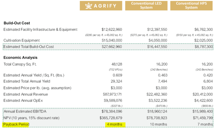Click the Estimated Annual Revenue label
This screenshot has width=214, height=130.
pos(26,94)
